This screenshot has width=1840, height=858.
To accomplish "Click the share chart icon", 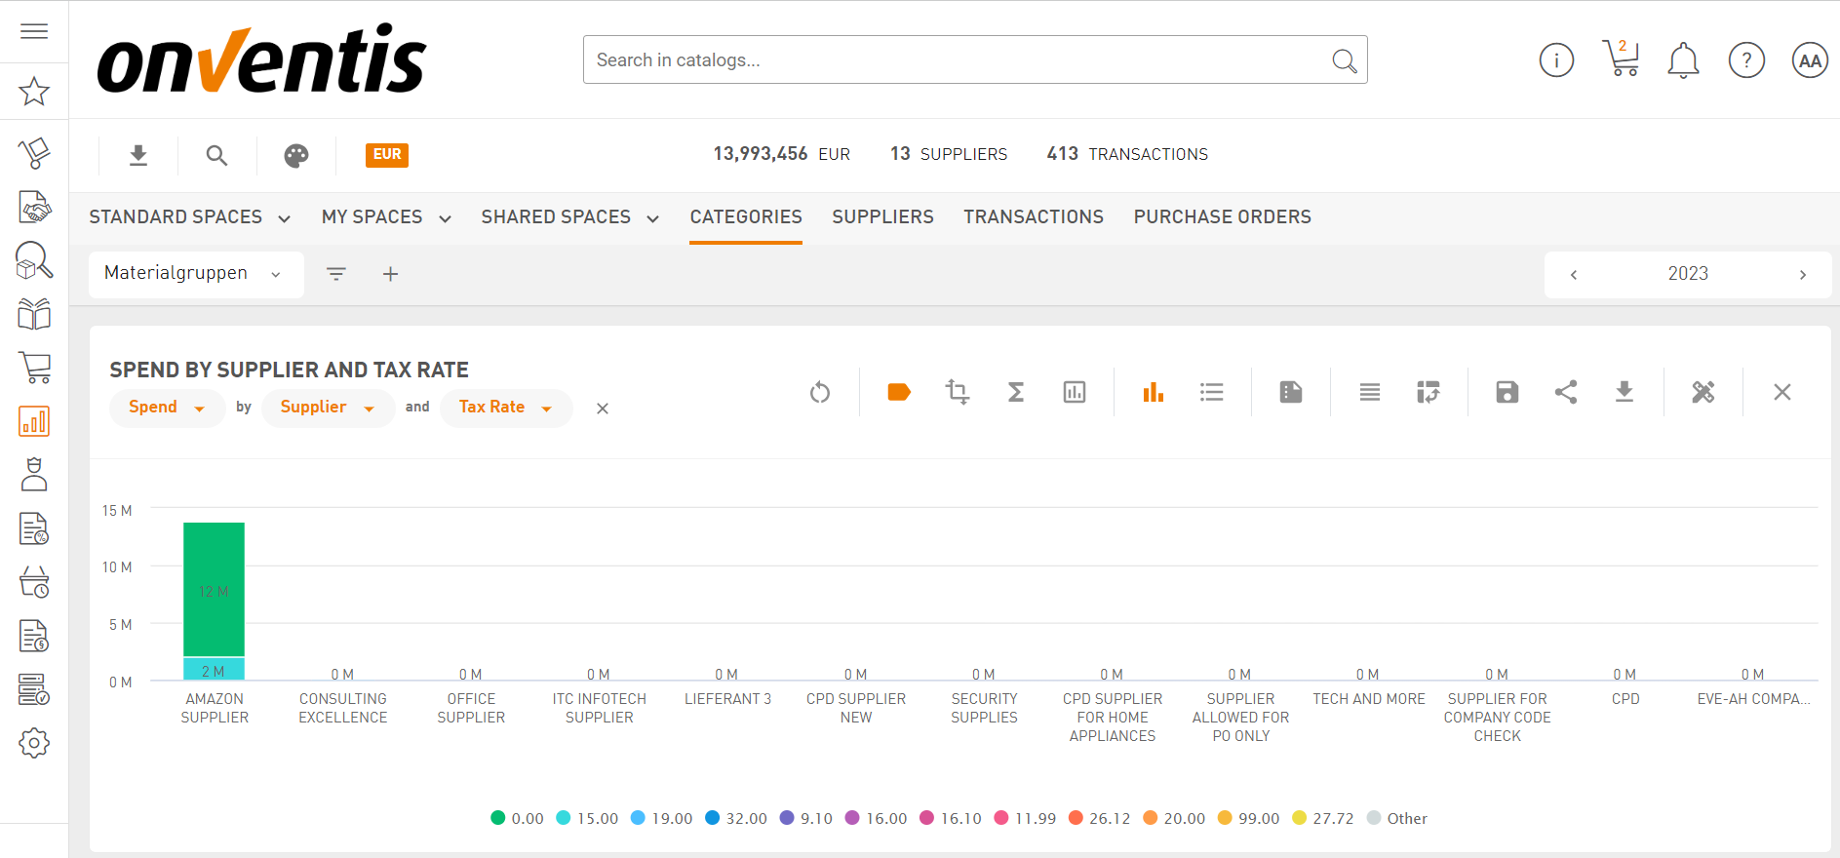I will pos(1565,392).
